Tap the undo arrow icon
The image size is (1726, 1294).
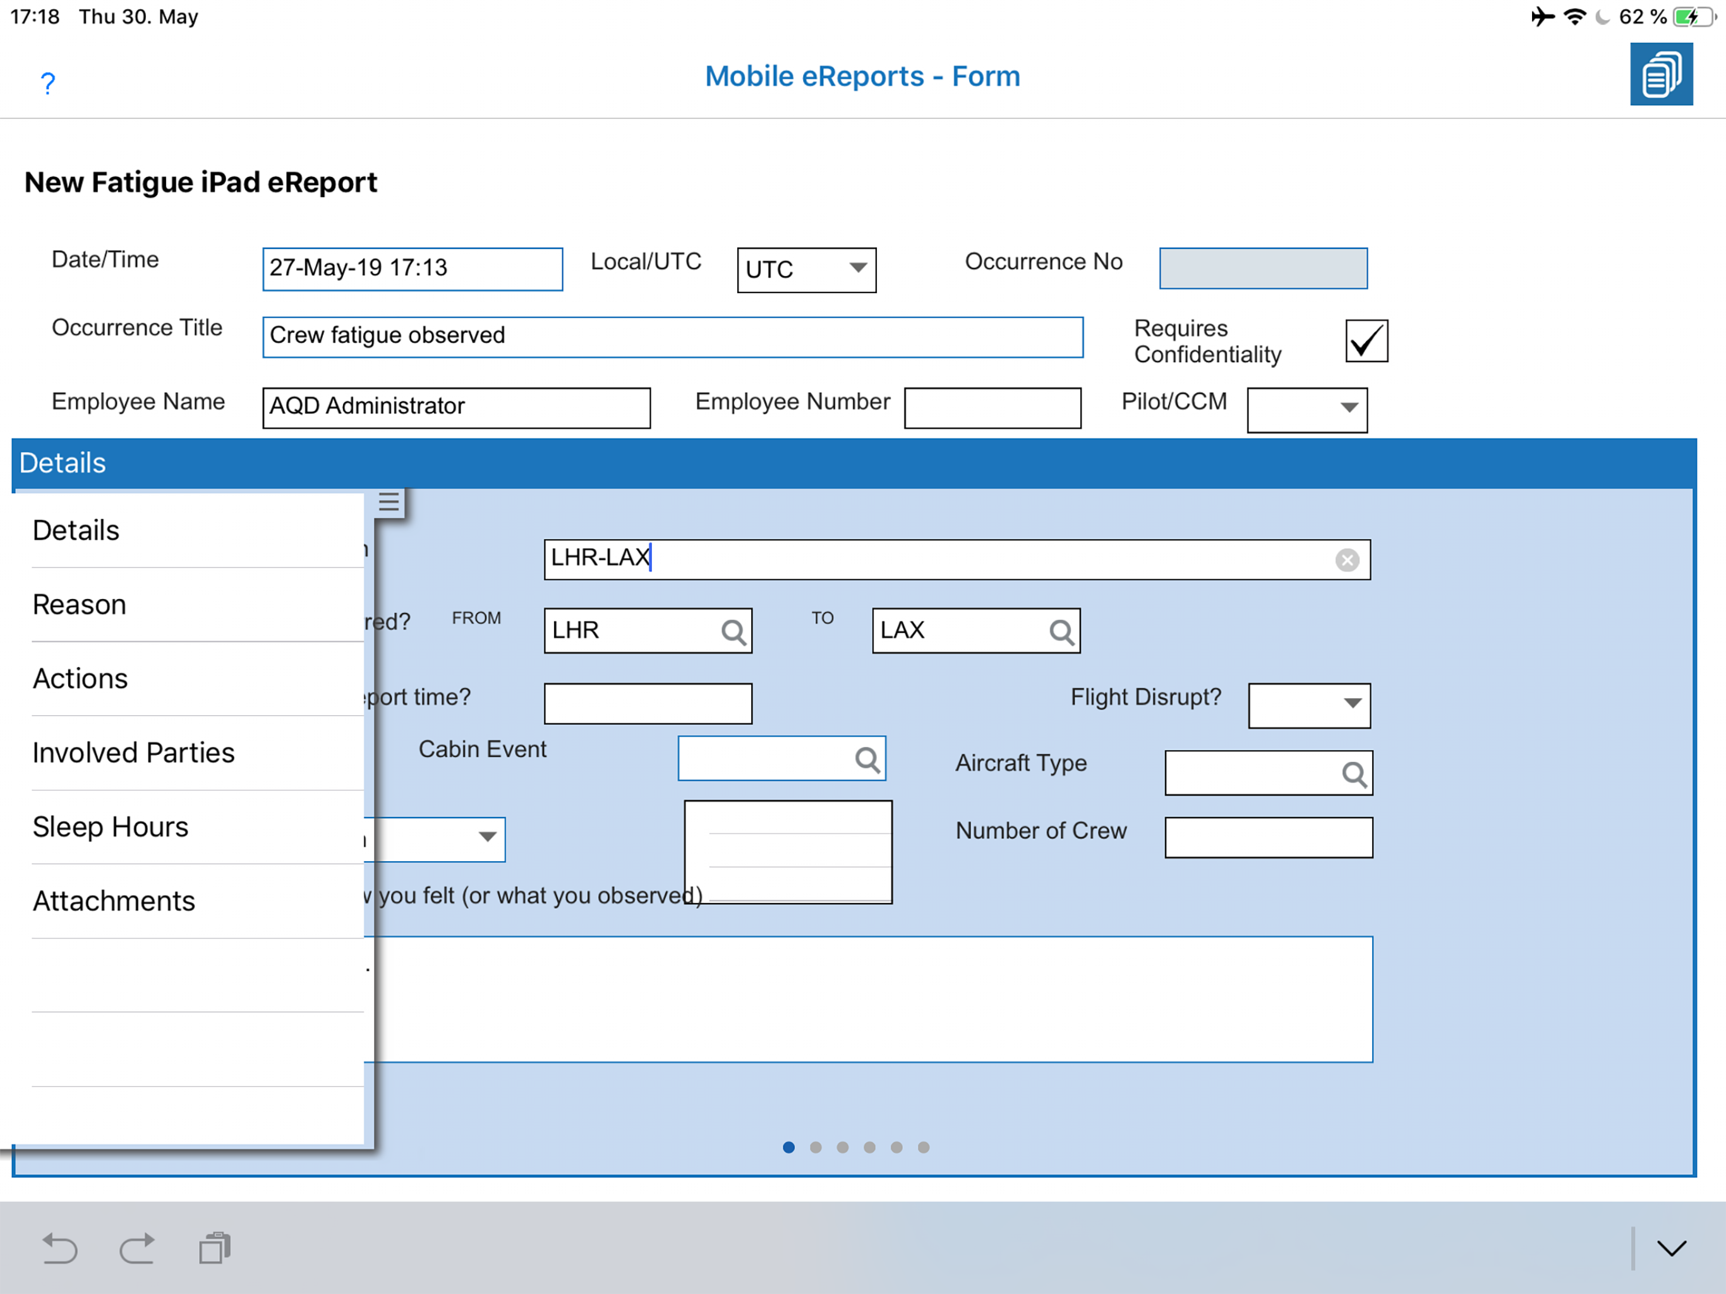[59, 1247]
